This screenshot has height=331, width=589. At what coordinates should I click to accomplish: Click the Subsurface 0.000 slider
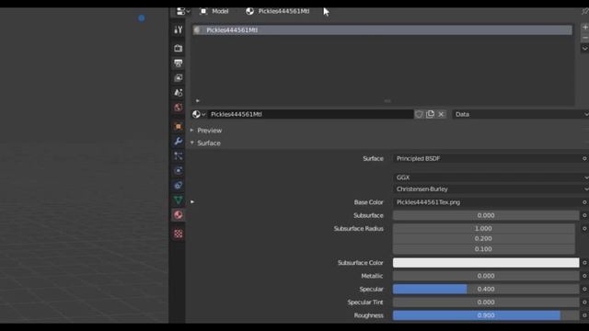click(x=486, y=215)
